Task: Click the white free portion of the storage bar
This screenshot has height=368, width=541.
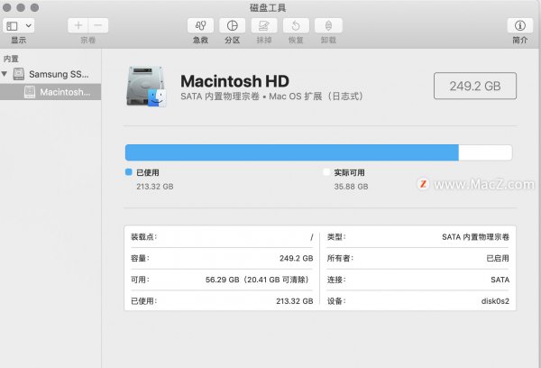Action: [485, 152]
